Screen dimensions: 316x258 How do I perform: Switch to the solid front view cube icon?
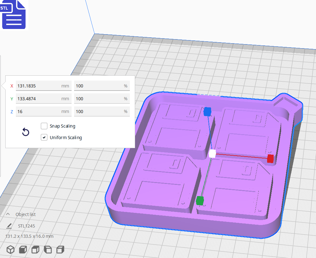coord(22,249)
